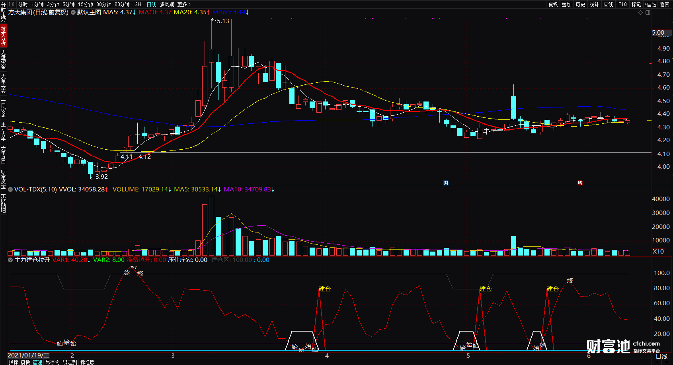Switch to the 分时 period tab
Screen dimensions: 673x365
[x=23, y=4]
